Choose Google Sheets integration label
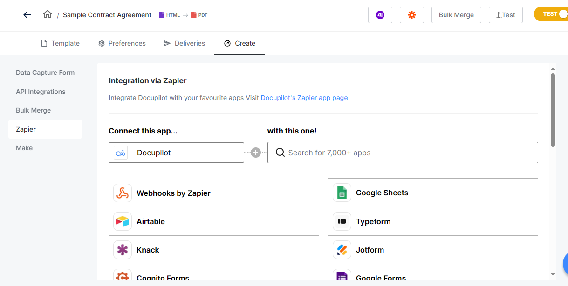Screen dimensions: 568x286 382,193
